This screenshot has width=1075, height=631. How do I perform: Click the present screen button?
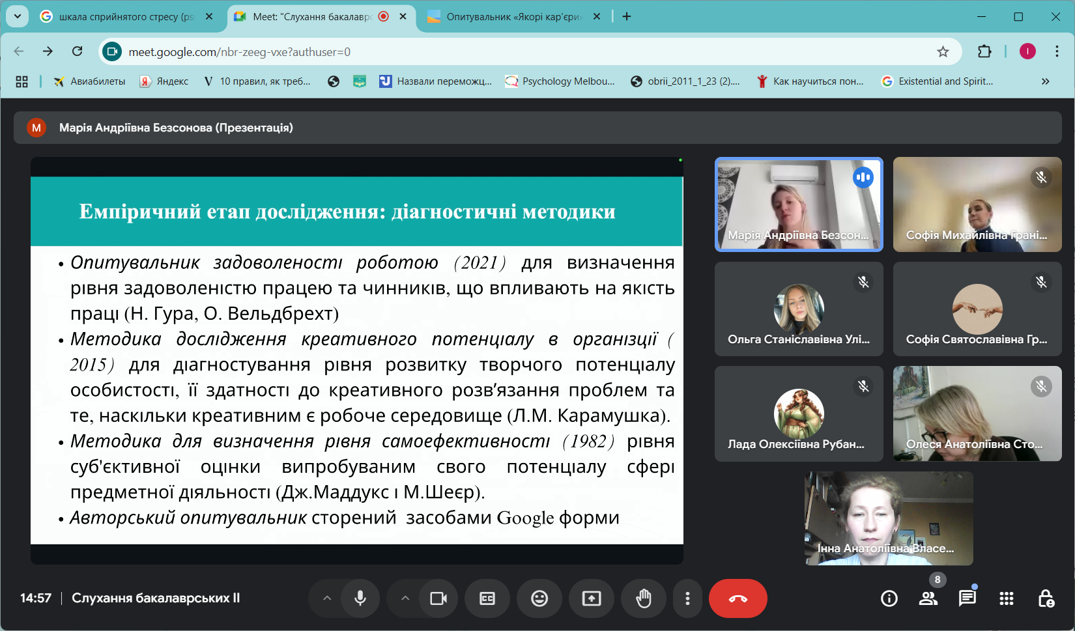click(x=592, y=598)
